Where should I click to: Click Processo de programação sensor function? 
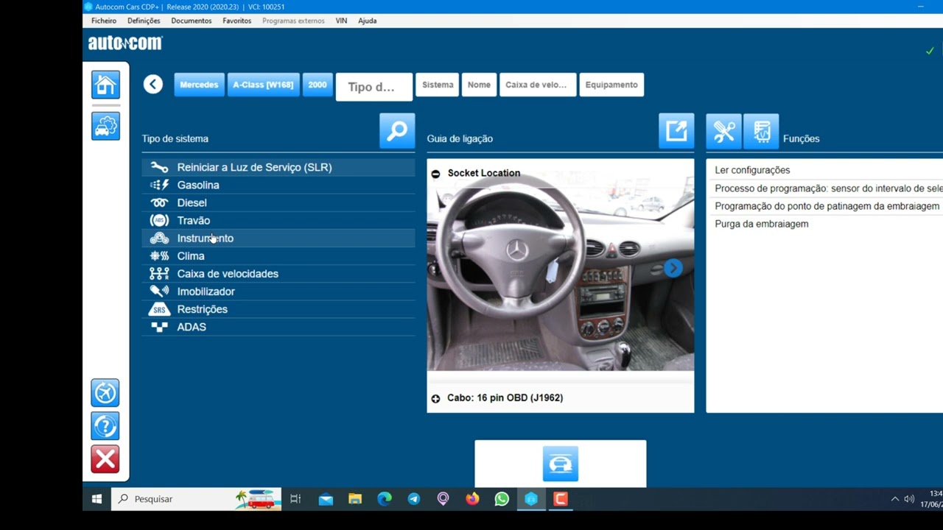click(828, 188)
